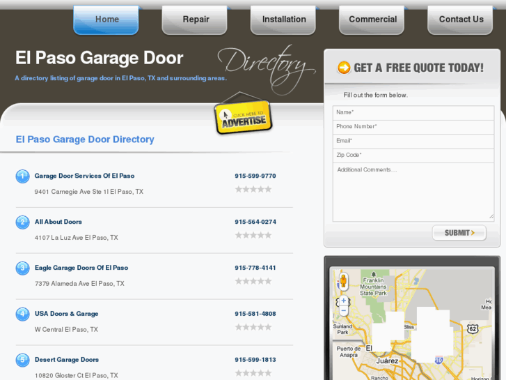Focus the Email input field
The width and height of the screenshot is (506, 380).
coord(413,141)
